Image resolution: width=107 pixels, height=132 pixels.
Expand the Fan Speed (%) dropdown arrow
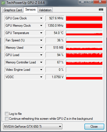[x=41, y=40]
